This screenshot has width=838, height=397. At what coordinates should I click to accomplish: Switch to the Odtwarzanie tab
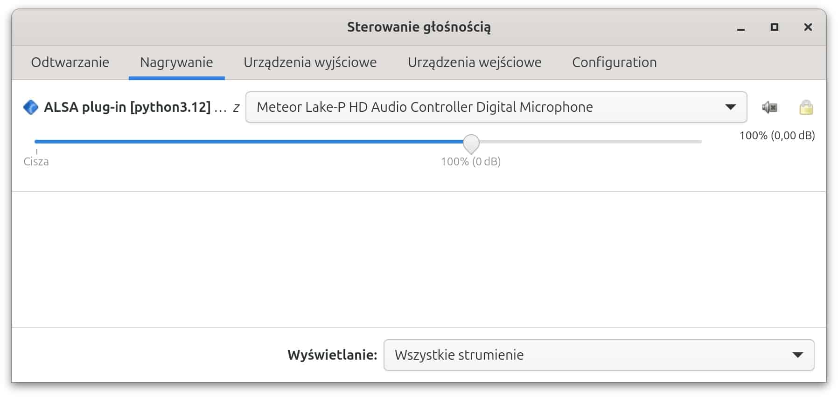click(x=70, y=62)
